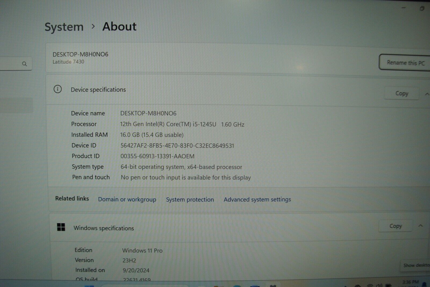Collapse the Device specifications section chevron
This screenshot has height=287, width=430.
427,94
